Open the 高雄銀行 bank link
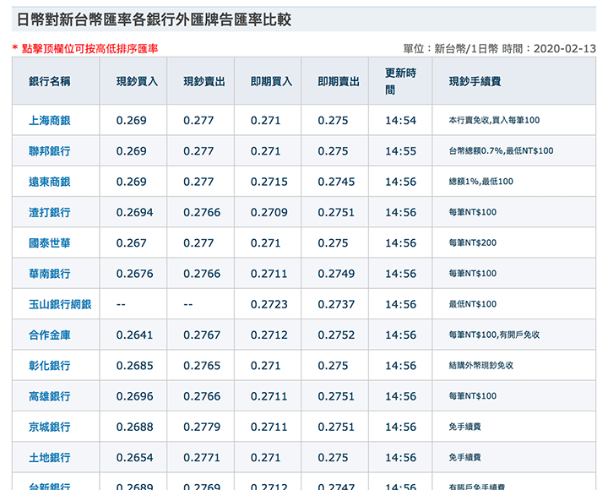This screenshot has width=608, height=490. (50, 396)
